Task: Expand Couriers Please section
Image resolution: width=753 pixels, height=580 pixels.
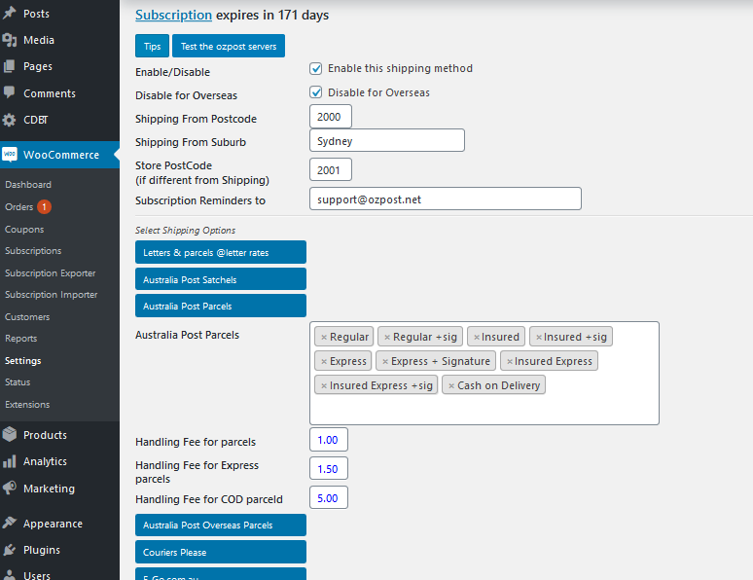Action: 221,552
